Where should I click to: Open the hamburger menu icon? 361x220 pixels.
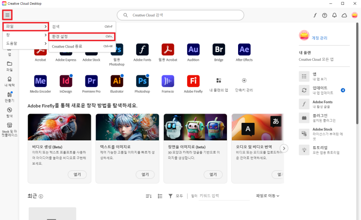pyautogui.click(x=7, y=15)
